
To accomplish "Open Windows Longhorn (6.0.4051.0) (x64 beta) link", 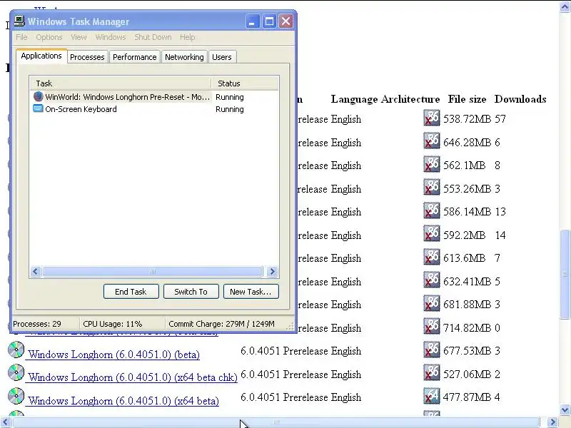I will 123,401.
